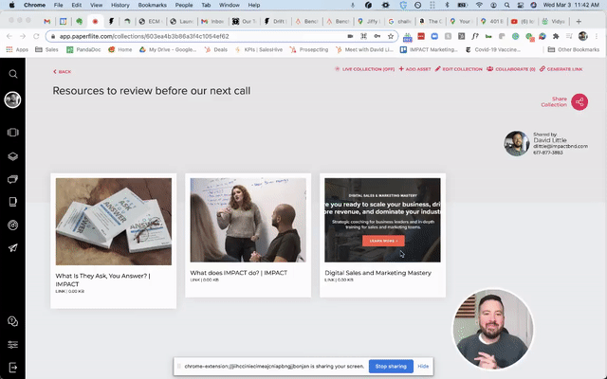The image size is (607, 379).
Task: Click title 'What does IMPACT do? | IMPACT'
Action: 238,273
